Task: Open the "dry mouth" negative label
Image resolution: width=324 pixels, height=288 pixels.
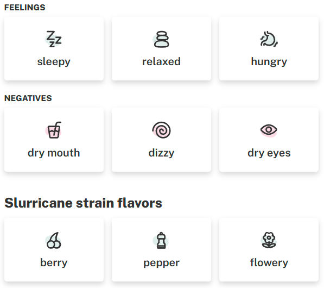Action: [54, 153]
